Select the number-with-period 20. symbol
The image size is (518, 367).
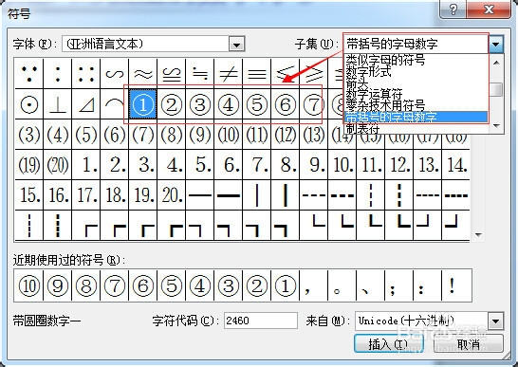point(172,195)
